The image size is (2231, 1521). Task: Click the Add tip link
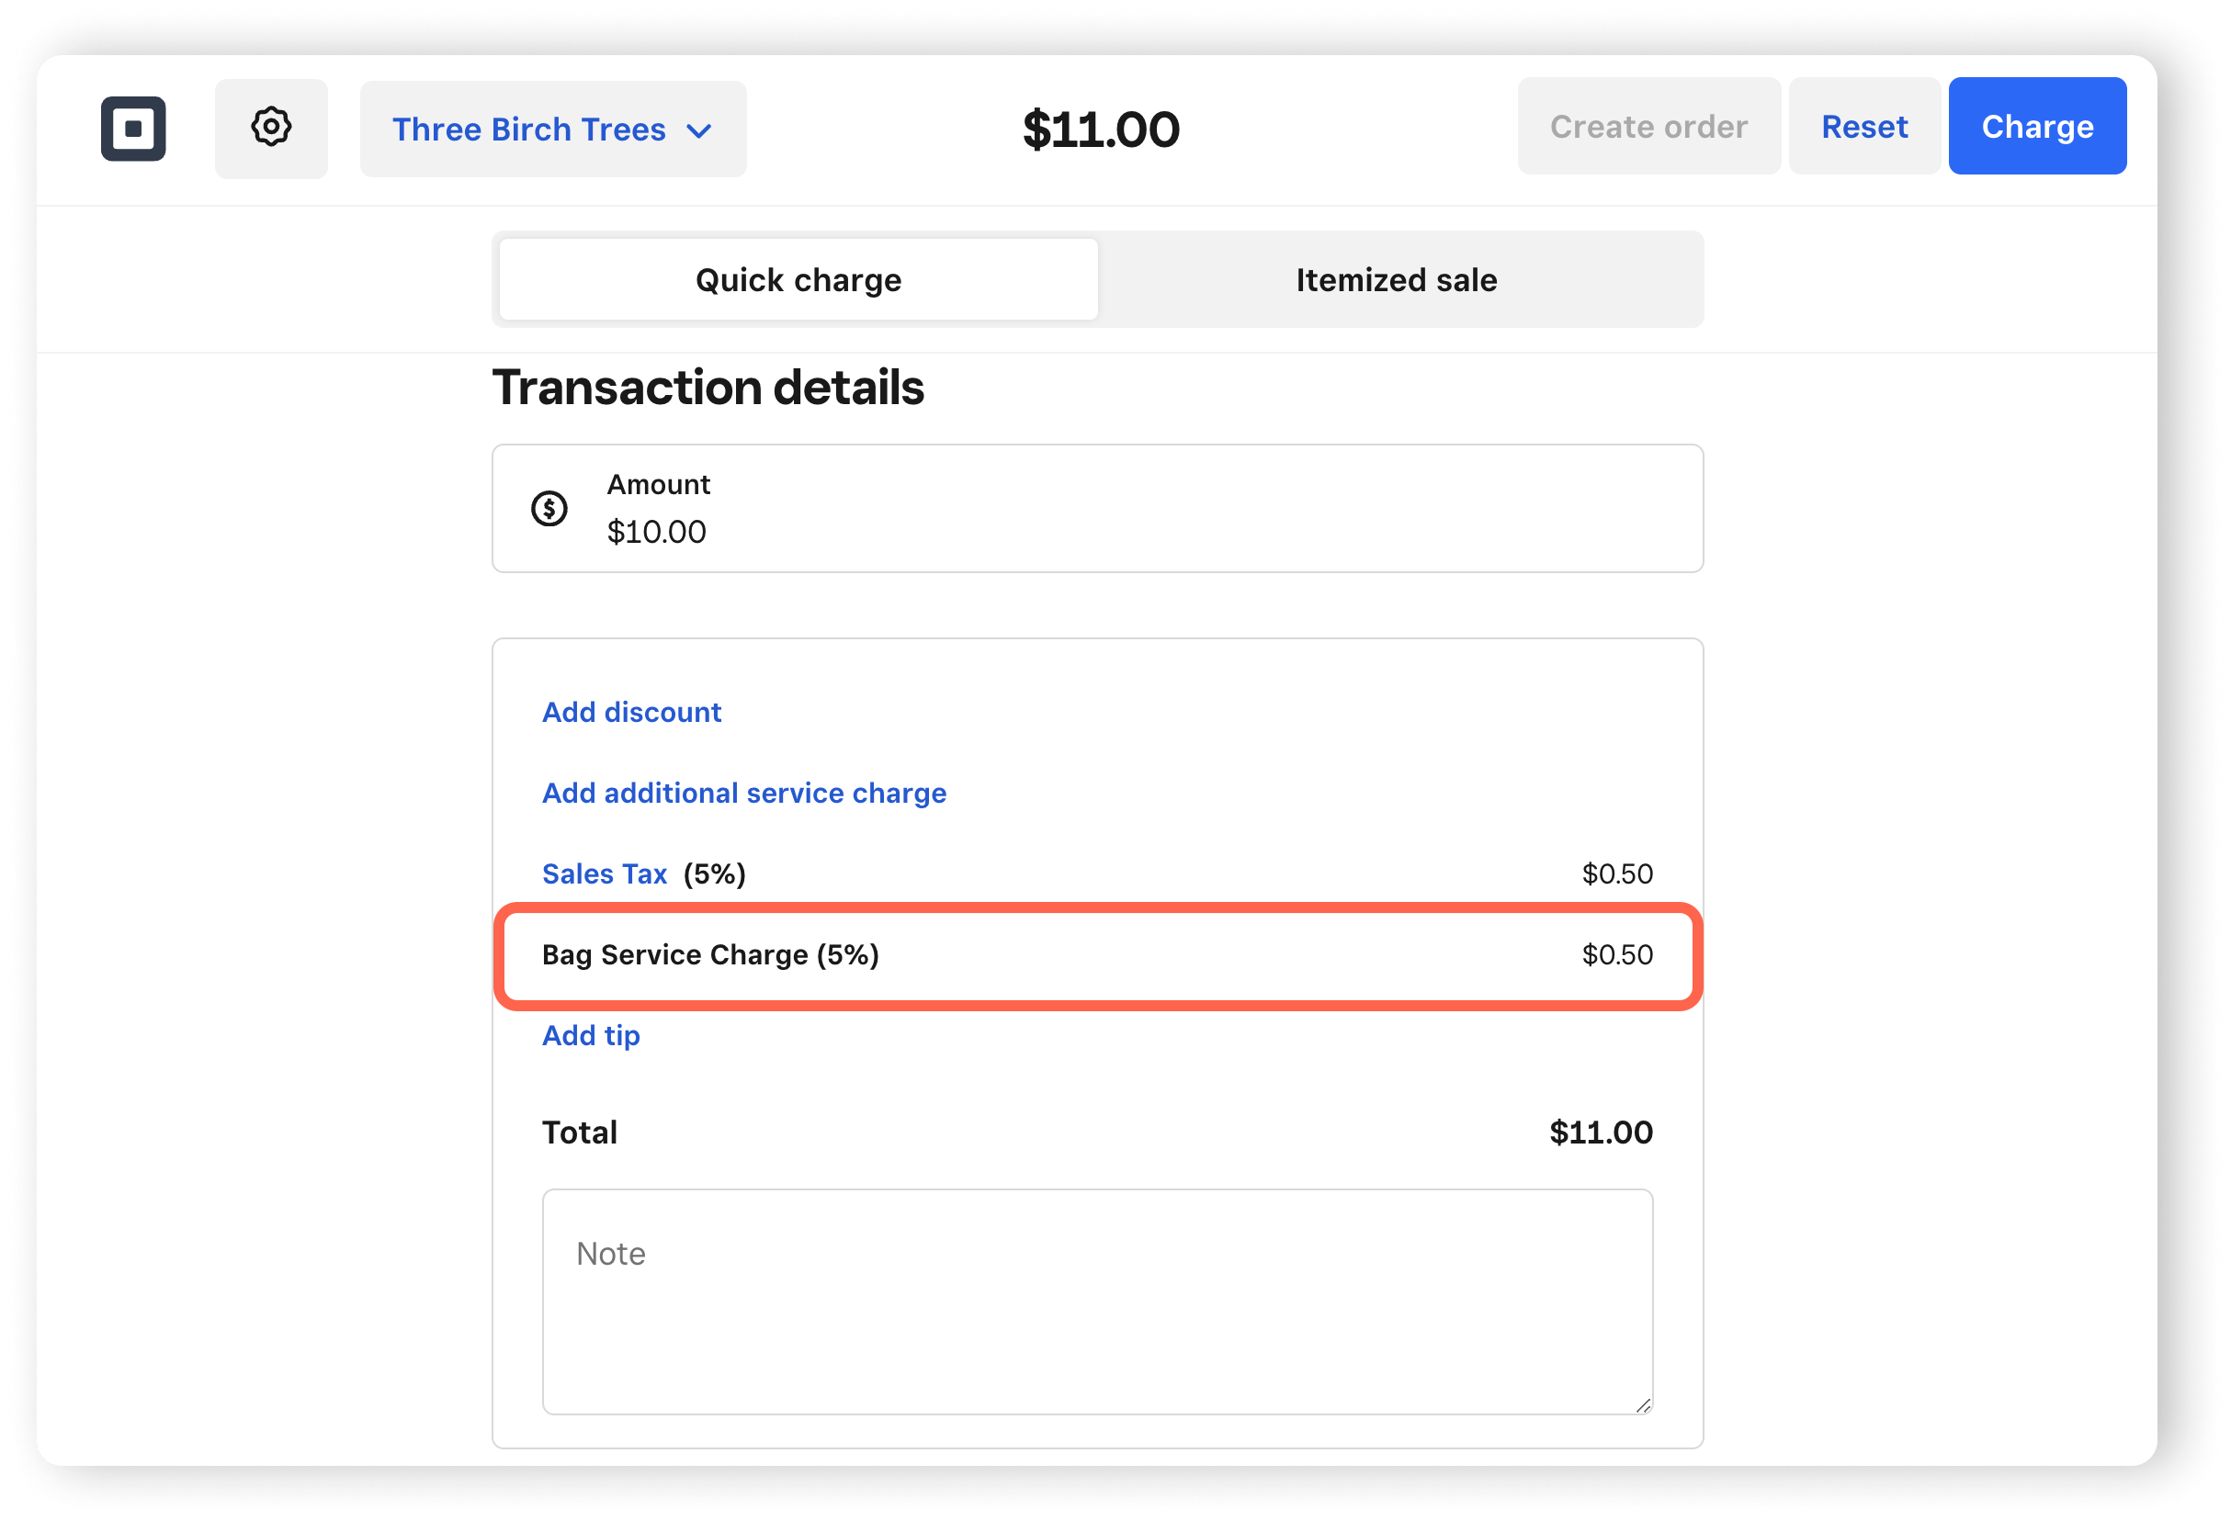point(591,1034)
